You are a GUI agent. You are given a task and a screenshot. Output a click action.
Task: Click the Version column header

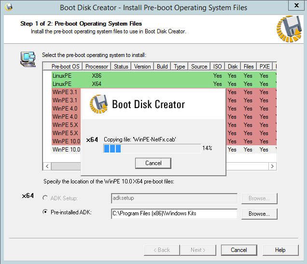coord(142,67)
